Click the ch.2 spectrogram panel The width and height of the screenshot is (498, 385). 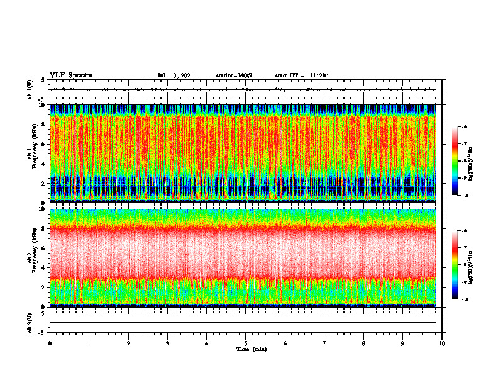[x=243, y=258]
